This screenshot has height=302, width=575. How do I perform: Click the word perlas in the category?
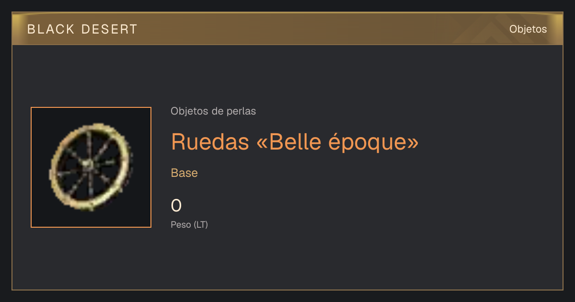click(243, 112)
